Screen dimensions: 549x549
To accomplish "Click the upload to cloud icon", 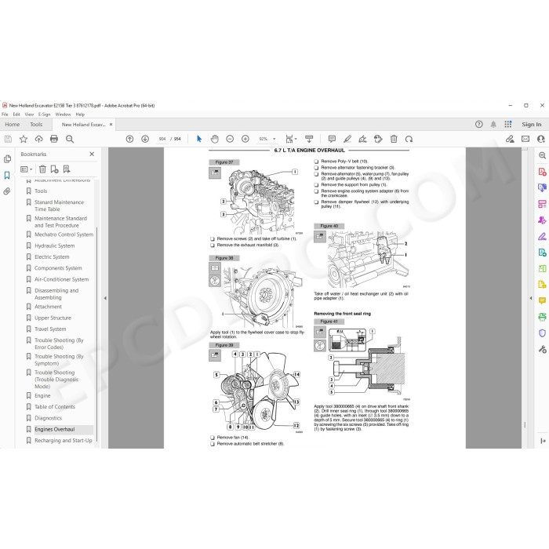I will tap(39, 139).
